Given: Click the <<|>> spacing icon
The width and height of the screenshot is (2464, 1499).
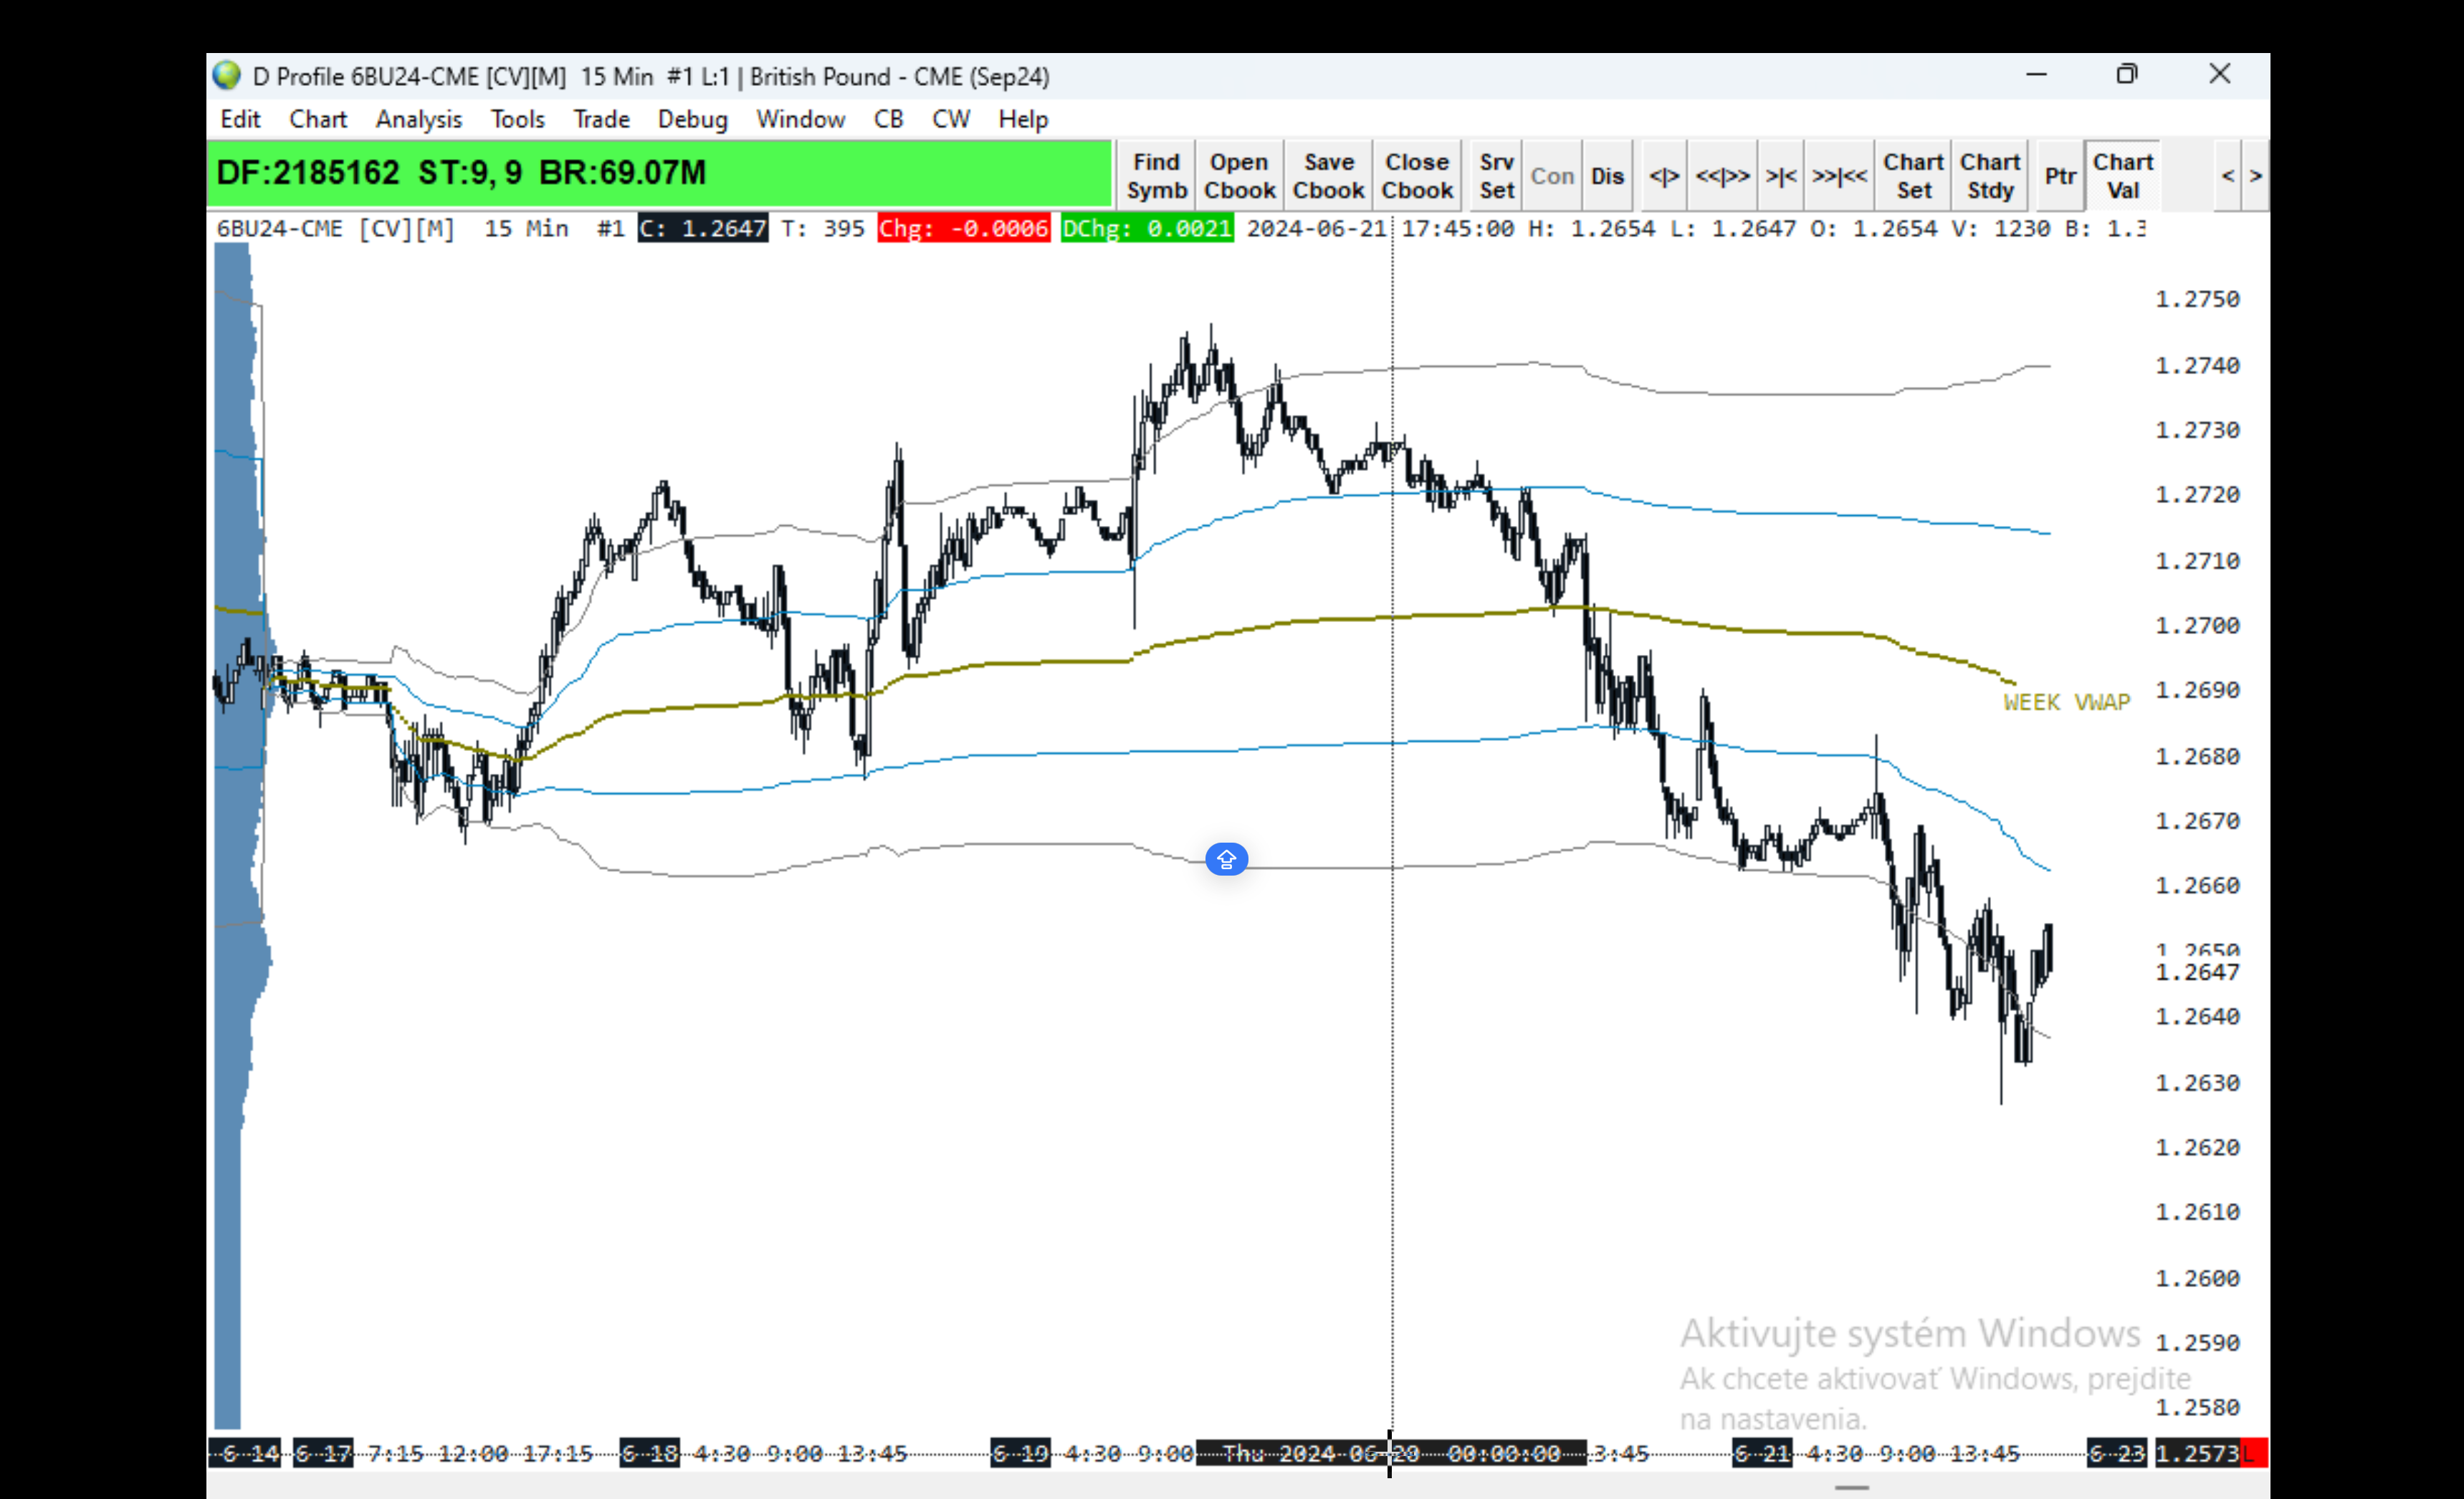Looking at the screenshot, I should tap(1722, 176).
